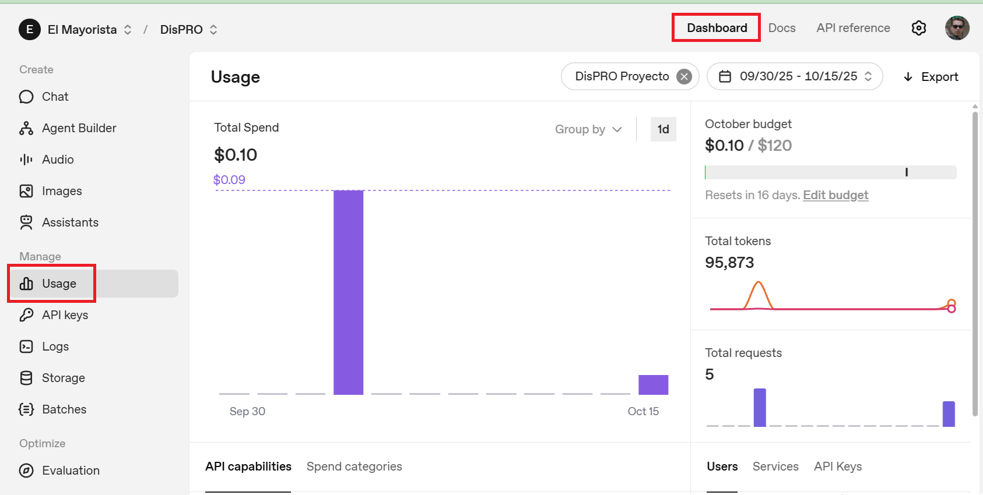Remove the DisPRO Proyecto filter
This screenshot has height=495, width=983.
pos(684,77)
